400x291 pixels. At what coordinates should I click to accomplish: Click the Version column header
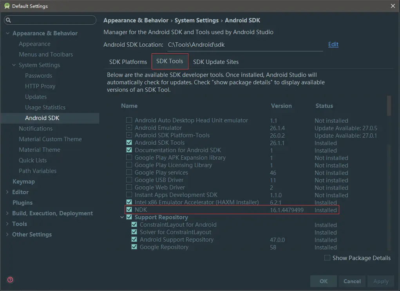coord(281,105)
